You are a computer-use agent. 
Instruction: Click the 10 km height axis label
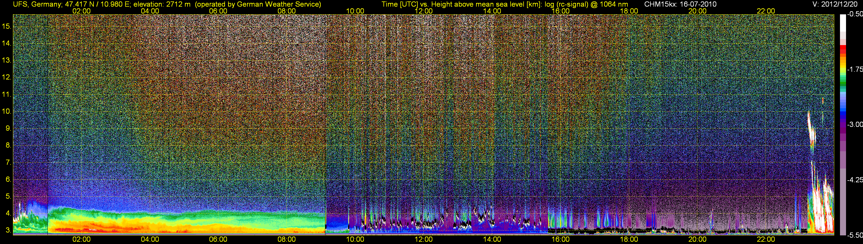click(x=6, y=111)
